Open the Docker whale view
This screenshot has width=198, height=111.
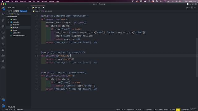point(3,50)
